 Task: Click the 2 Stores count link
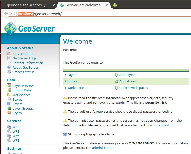pyautogui.click(x=71, y=81)
